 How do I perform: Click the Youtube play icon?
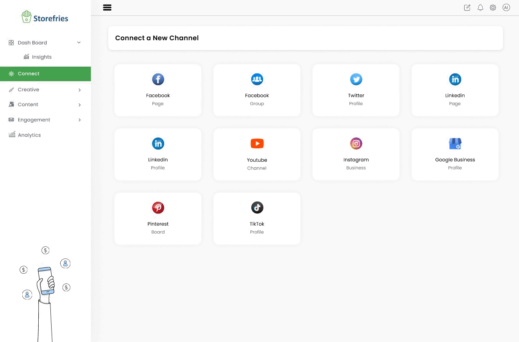257,143
